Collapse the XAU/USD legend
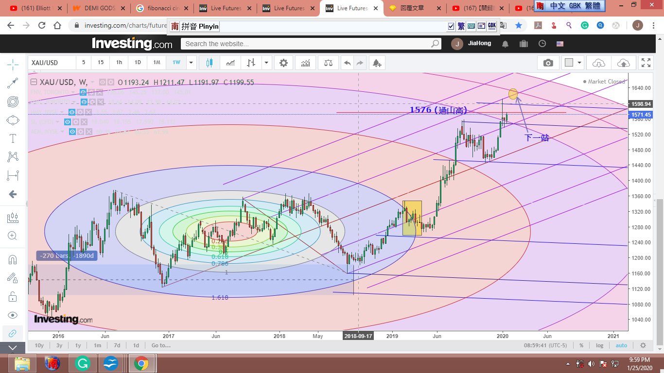Screen dimensions: 664x373 34,83
